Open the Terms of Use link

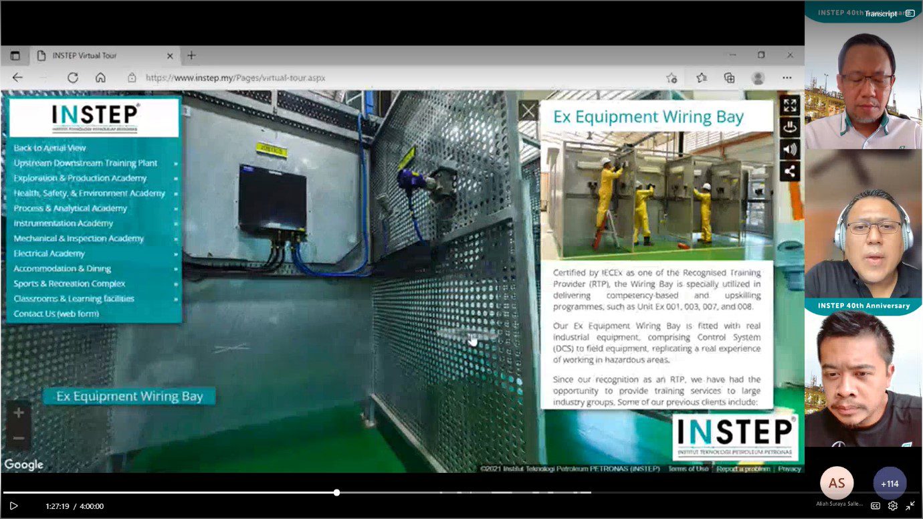pos(688,469)
